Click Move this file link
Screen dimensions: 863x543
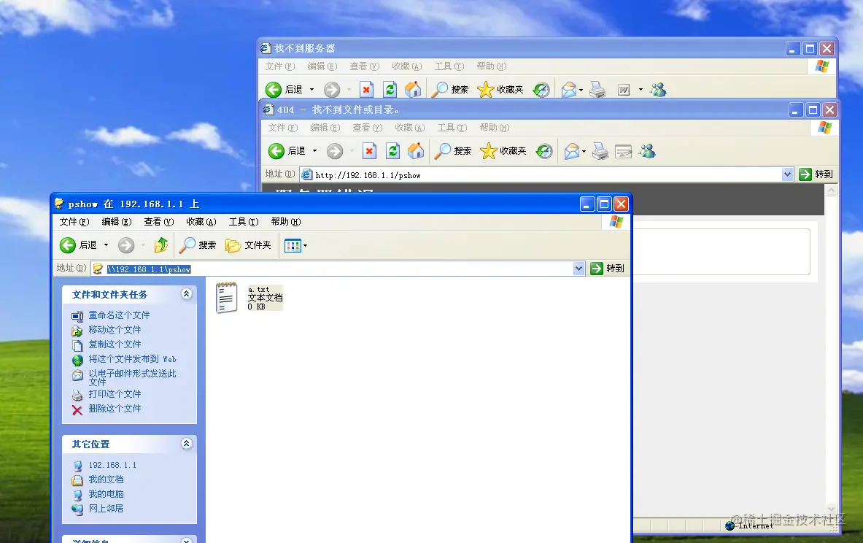click(115, 329)
